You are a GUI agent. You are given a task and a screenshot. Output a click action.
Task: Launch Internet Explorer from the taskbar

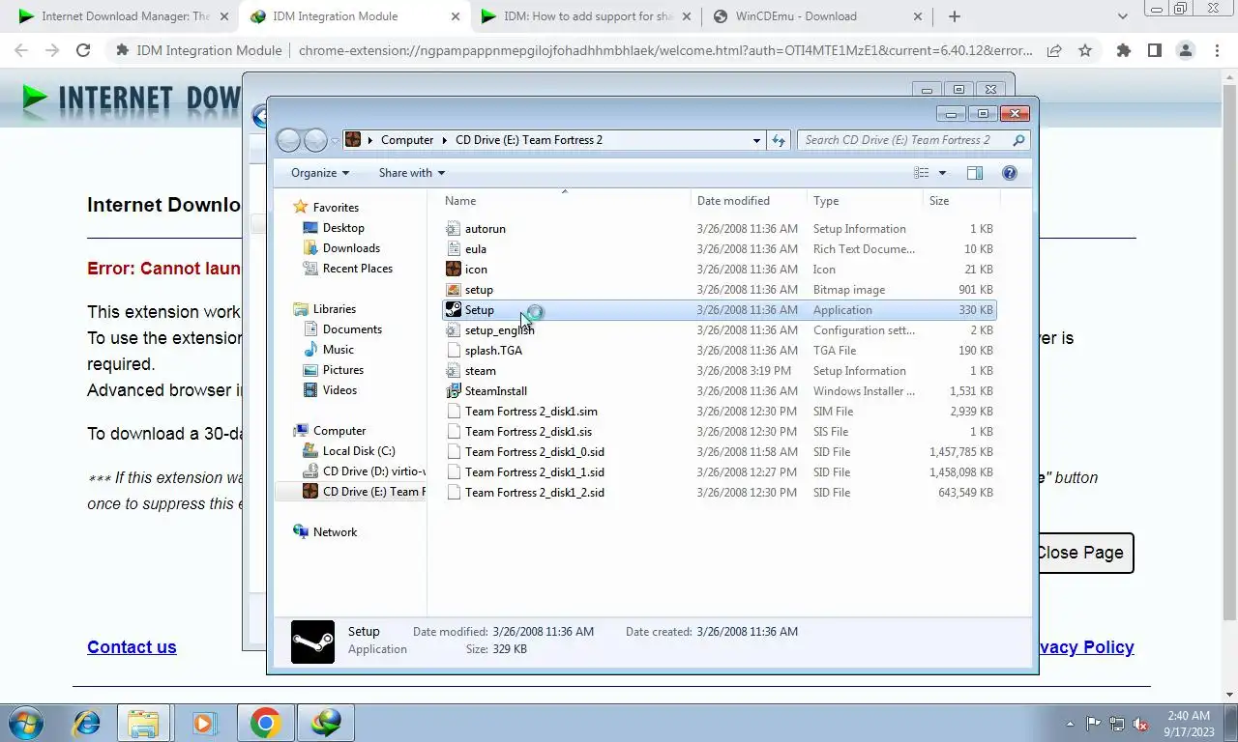coord(87,723)
